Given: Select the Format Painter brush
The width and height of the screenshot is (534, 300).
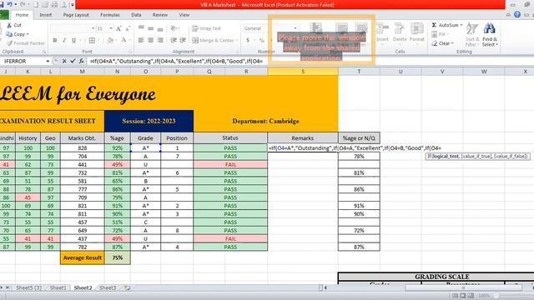Looking at the screenshot, I should (9, 43).
